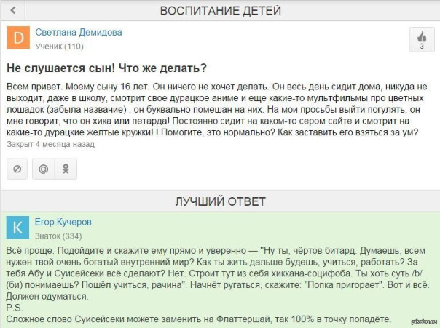Go back using the left arrow
Viewport: 440px width, 328px height.
(13, 10)
